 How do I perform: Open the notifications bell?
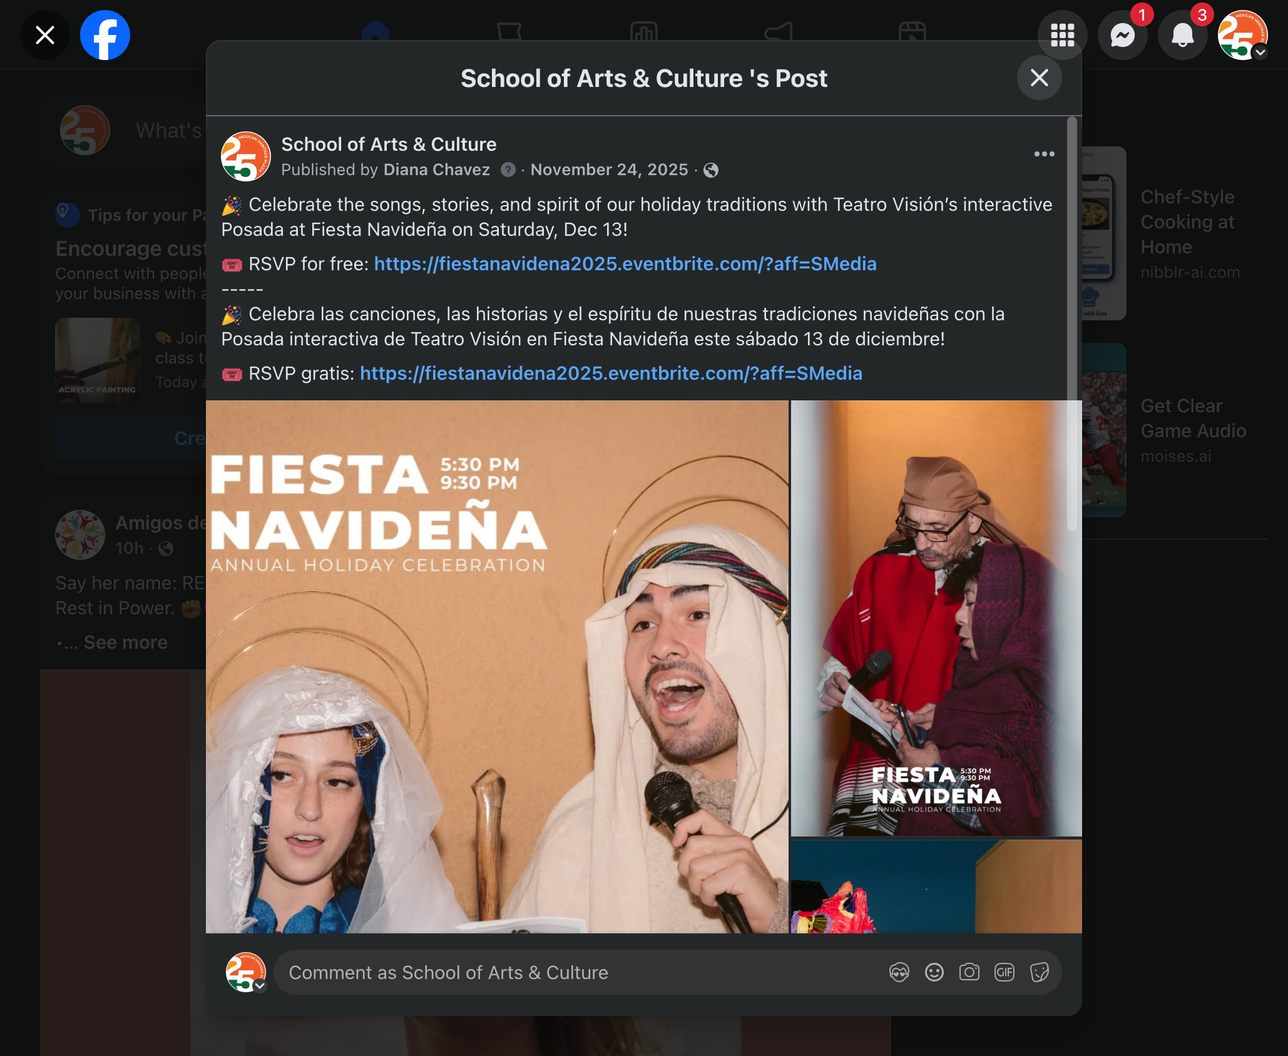coord(1182,36)
